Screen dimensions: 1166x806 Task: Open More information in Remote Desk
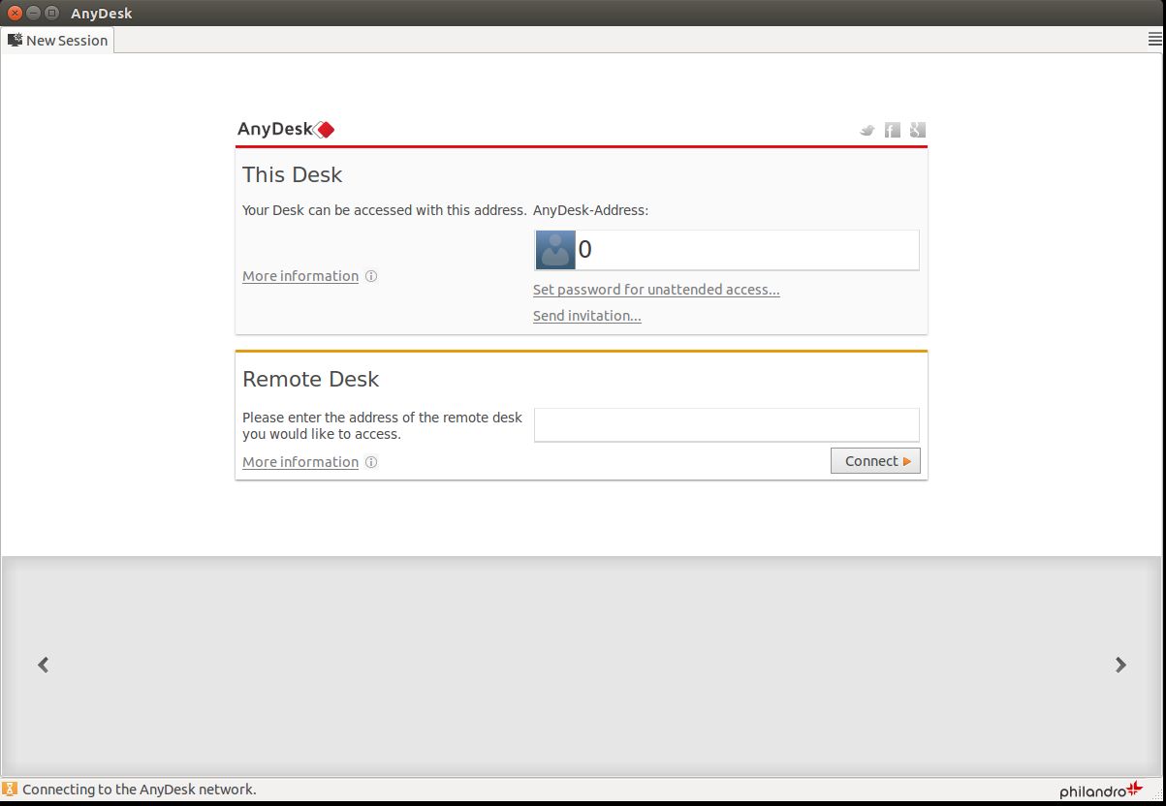(x=300, y=462)
